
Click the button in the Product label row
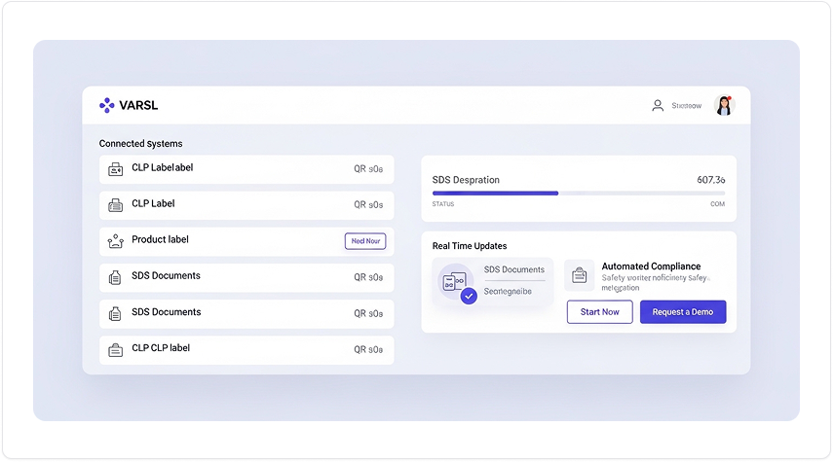[365, 241]
